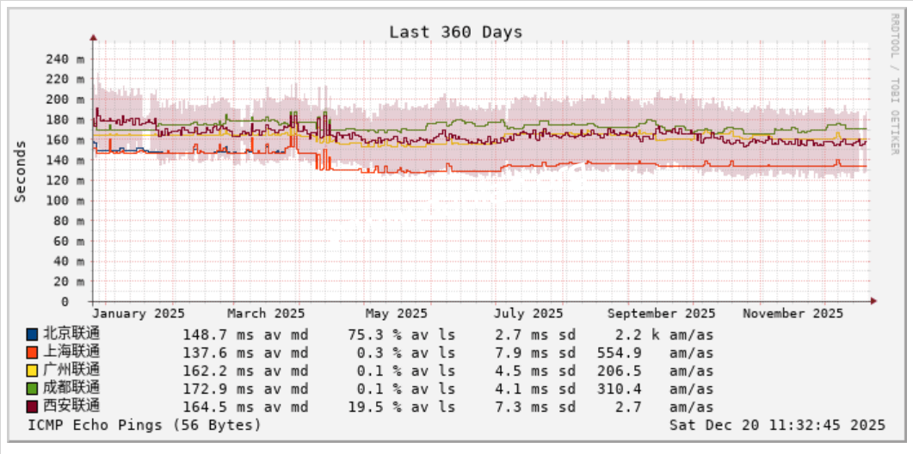Select the May 2025 axis label
This screenshot has height=454, width=913.
[x=396, y=314]
